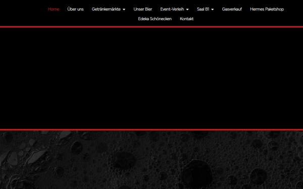This screenshot has height=189, width=303.
Task: Visit the Unser Bier page
Action: click(x=143, y=9)
